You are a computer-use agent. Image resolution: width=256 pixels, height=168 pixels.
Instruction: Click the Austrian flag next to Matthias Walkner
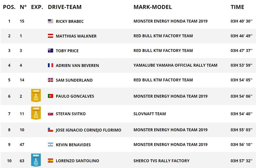click(x=51, y=36)
